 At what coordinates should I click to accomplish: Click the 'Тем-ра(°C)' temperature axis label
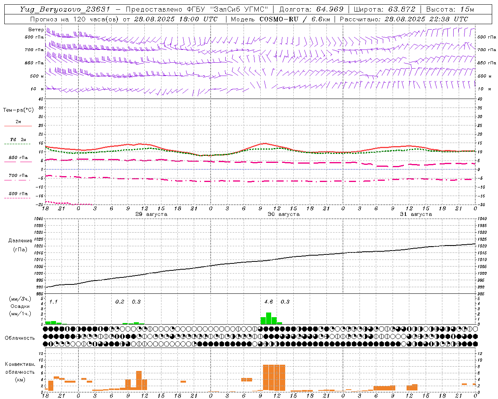tap(18, 110)
